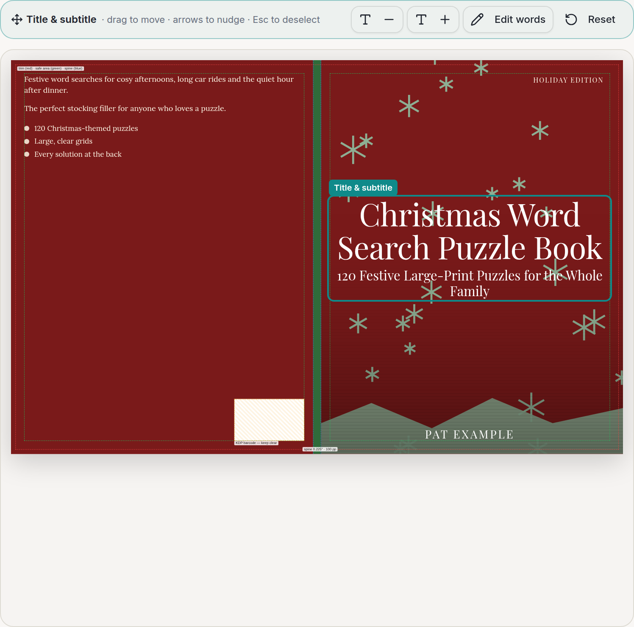Reset the title block position
This screenshot has width=634, height=627.
590,19
